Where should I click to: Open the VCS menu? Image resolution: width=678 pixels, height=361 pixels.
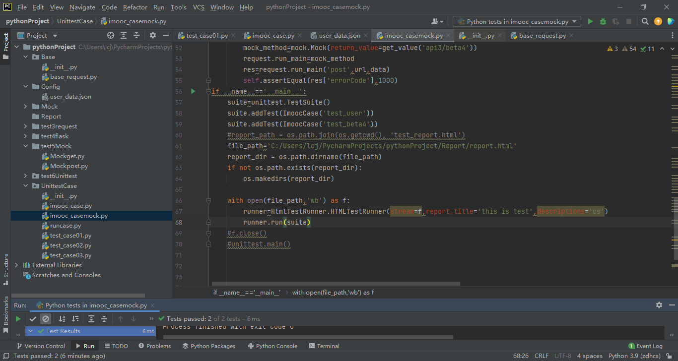tap(199, 7)
